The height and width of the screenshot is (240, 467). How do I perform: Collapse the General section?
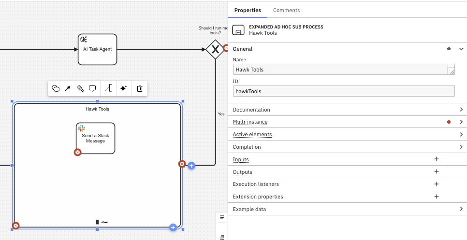461,49
